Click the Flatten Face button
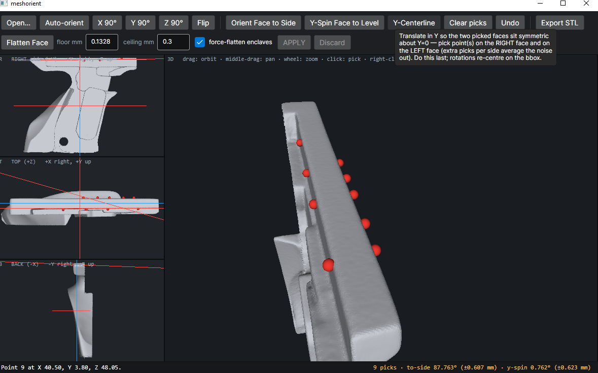Screen dimensions: 598x373 pos(27,42)
